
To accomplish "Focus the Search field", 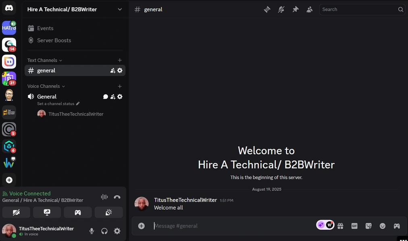I will tap(362, 10).
